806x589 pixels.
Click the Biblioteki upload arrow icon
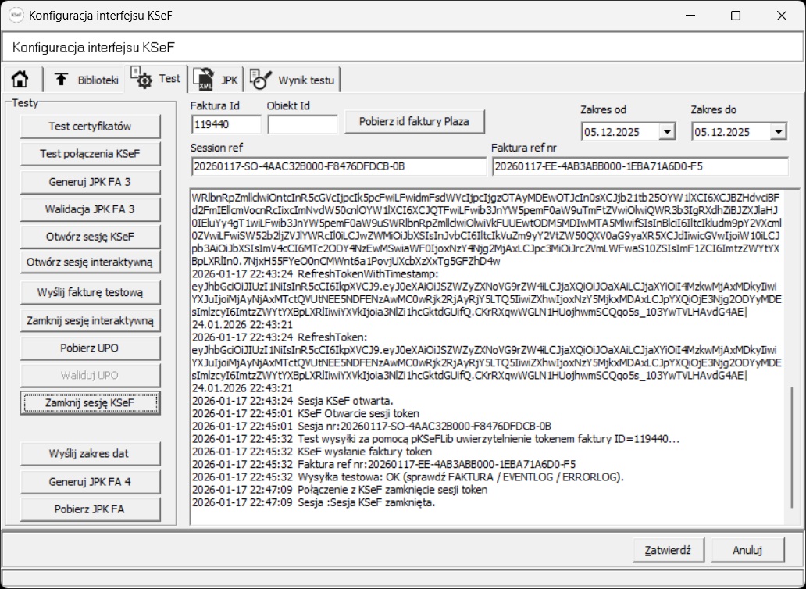(x=61, y=79)
